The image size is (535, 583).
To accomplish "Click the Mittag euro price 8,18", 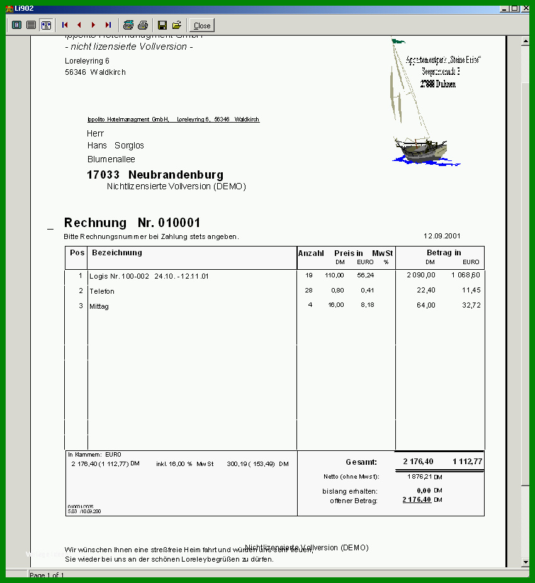I will 367,305.
